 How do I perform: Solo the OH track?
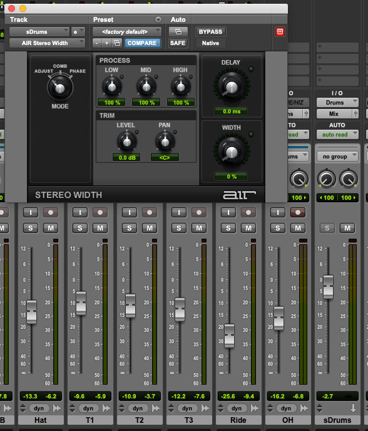(278, 228)
